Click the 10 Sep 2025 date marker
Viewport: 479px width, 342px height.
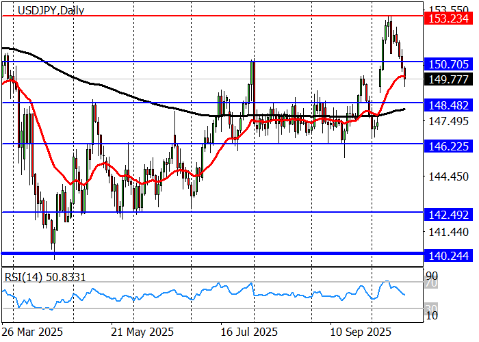357,332
